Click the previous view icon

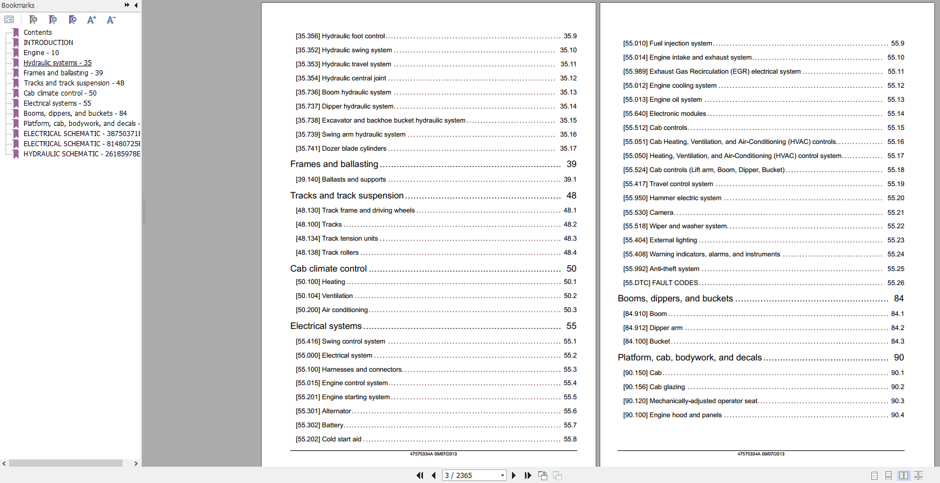pos(543,476)
